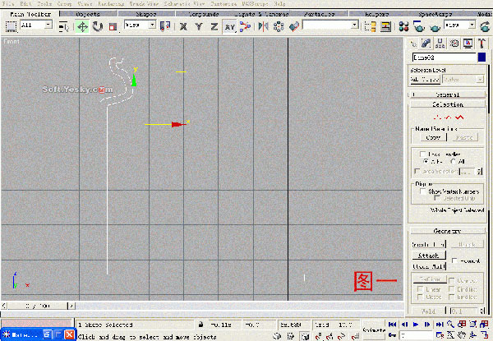Image resolution: width=493 pixels, height=341 pixels.
Task: Open the Track View icon
Action: (x=370, y=27)
